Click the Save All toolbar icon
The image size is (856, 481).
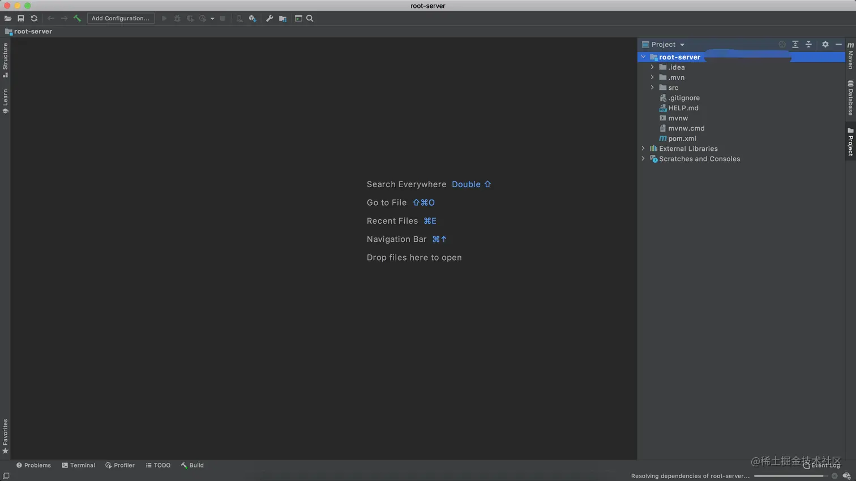tap(21, 19)
